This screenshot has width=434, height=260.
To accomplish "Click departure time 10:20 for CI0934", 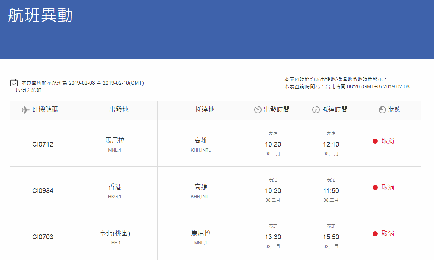I will pos(273,191).
